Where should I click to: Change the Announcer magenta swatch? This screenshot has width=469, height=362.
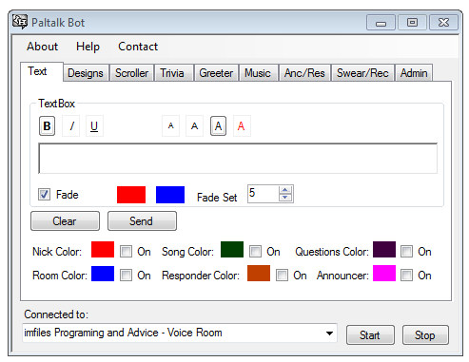[384, 274]
